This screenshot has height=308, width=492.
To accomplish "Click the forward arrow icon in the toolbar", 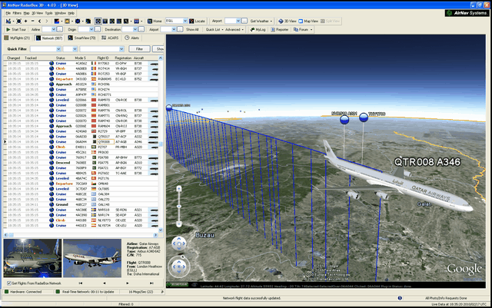I will coord(47,21).
